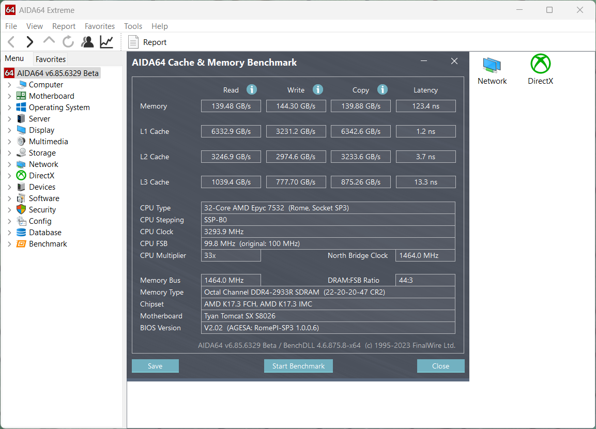Click the Memory Read value 139.48 GB/s
Screen dimensions: 596x429
231,106
